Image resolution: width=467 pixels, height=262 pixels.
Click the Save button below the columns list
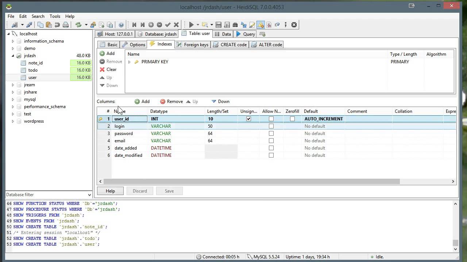tap(169, 191)
